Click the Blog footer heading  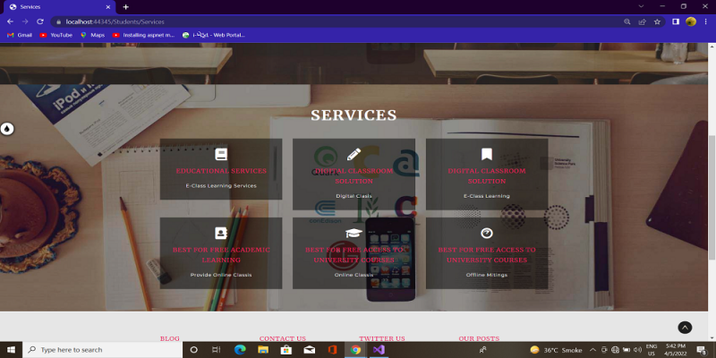click(x=170, y=338)
